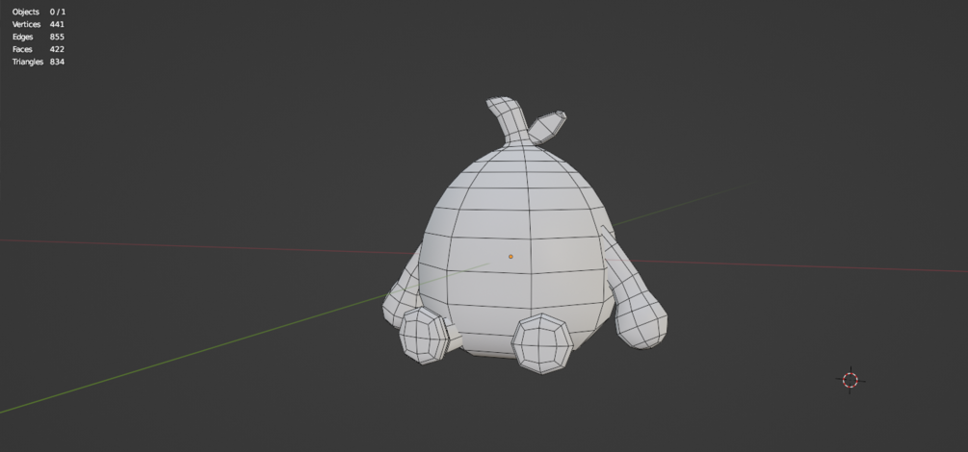968x452 pixels.
Task: Click the leaf on top of model
Action: point(546,127)
